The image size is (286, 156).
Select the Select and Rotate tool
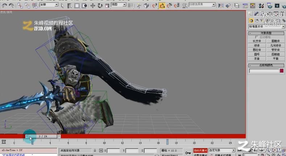100,6
